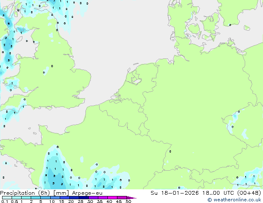This screenshot has height=203, width=263.
Task: Click the '10' legend scale label
Action: (52, 201)
